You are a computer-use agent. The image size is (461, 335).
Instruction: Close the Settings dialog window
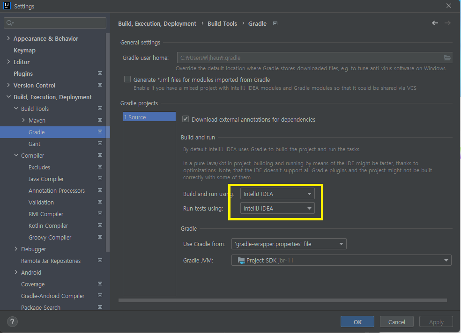coord(449,6)
